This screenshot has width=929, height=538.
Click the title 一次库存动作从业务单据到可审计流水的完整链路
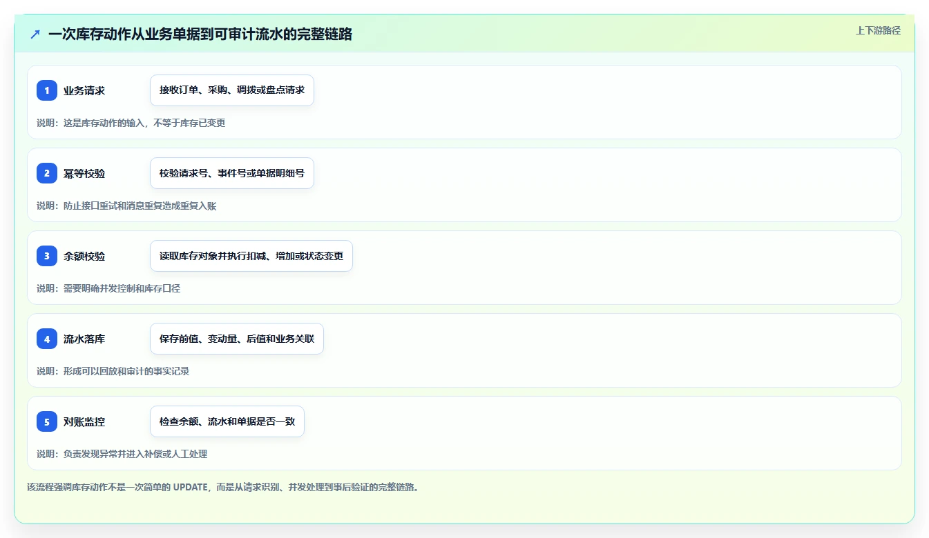[200, 34]
